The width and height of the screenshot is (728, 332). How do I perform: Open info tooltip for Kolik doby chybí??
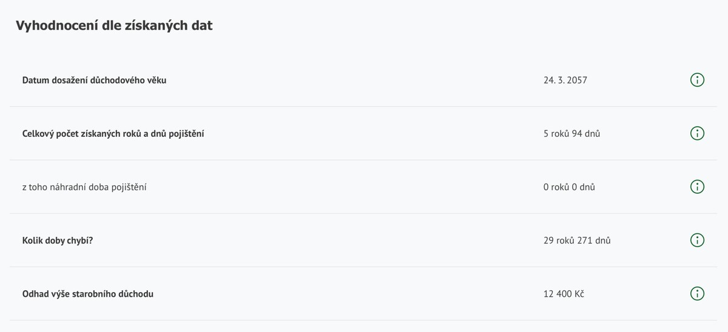pos(697,240)
